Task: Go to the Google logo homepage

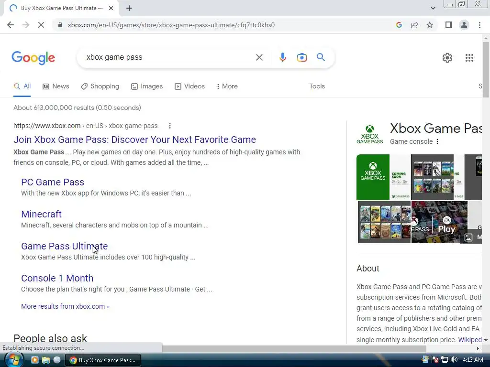Action: pyautogui.click(x=33, y=58)
